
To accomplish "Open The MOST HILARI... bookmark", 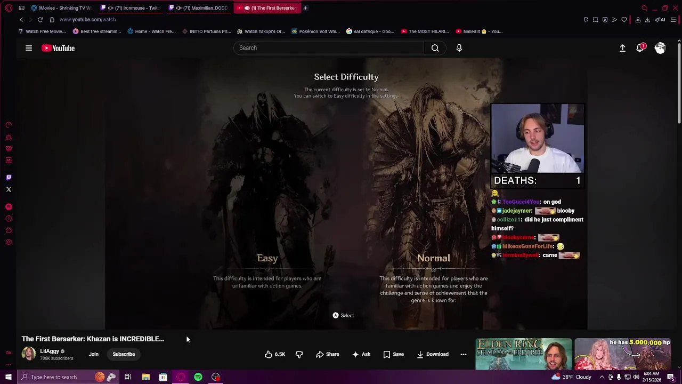I will (x=425, y=31).
